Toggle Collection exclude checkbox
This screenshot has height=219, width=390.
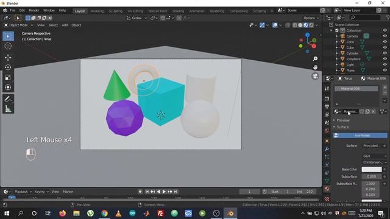(337, 30)
